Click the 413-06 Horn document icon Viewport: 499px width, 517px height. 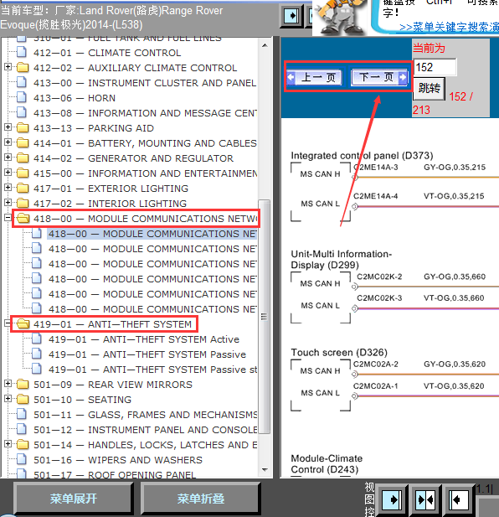click(22, 97)
